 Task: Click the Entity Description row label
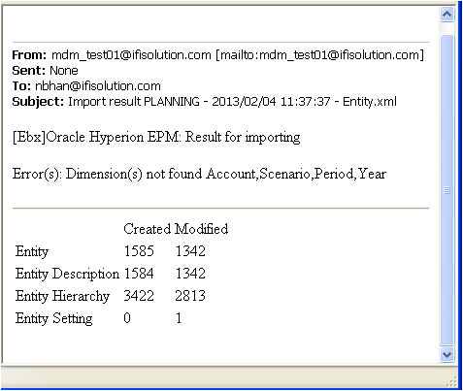[x=67, y=274]
